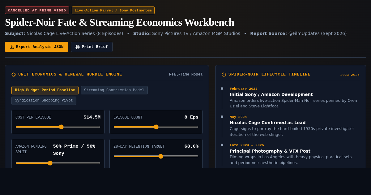Click the $14.5M cost value
This screenshot has height=195, width=371.
92,117
